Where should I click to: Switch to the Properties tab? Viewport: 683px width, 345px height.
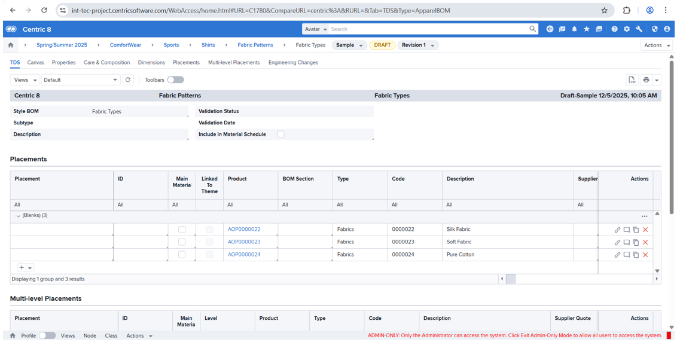63,63
